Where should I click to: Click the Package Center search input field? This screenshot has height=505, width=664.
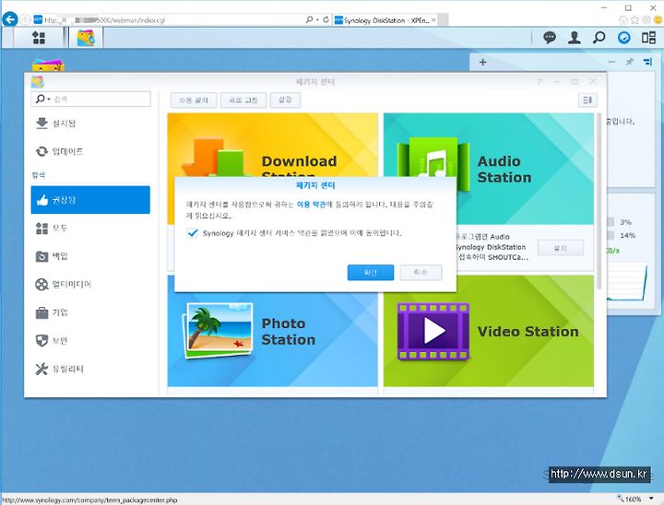(x=90, y=99)
